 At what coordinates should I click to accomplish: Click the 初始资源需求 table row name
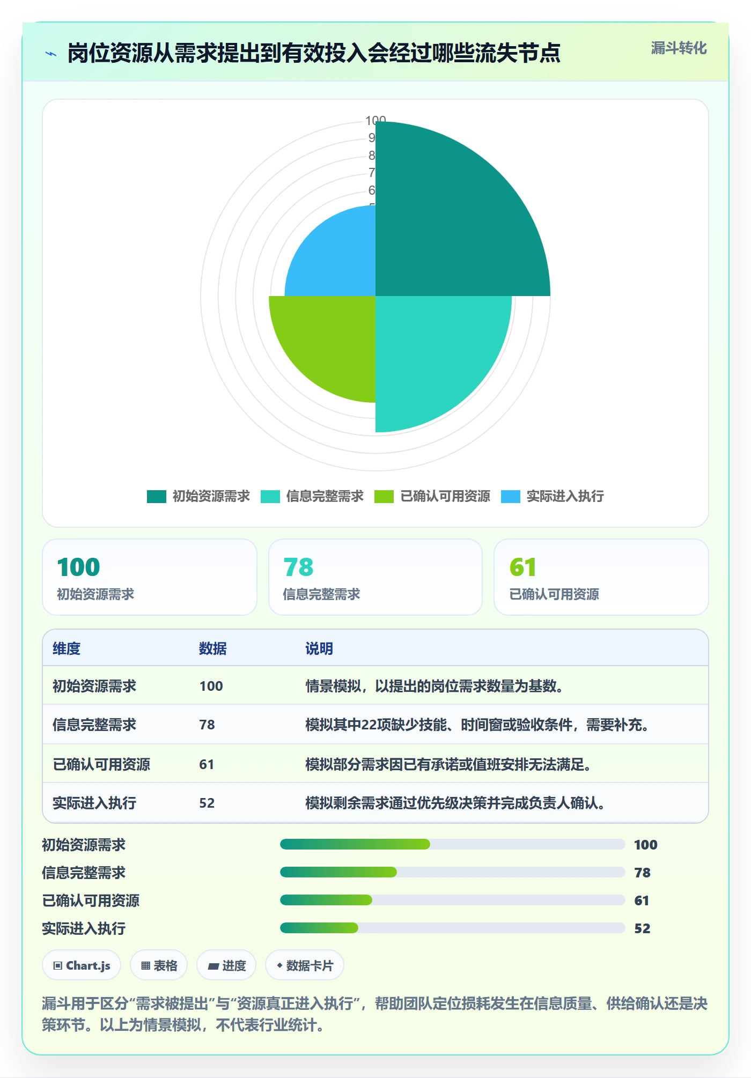(x=94, y=686)
